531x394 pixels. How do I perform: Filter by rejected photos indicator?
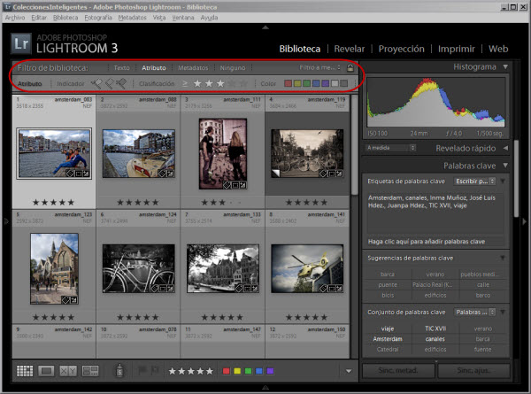point(121,83)
